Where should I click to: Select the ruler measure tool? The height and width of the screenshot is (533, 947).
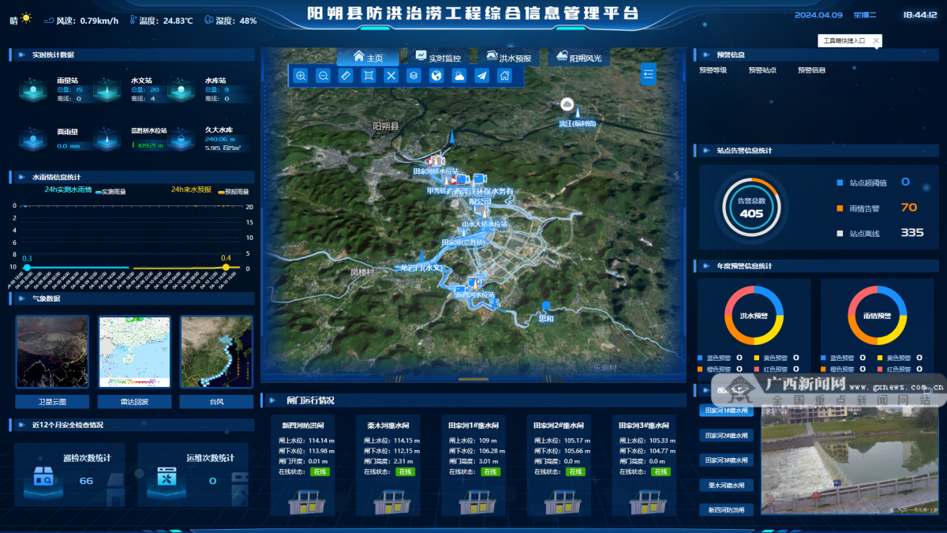click(346, 76)
